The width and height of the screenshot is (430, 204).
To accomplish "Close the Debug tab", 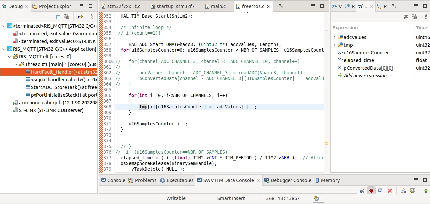I will tap(27, 6).
